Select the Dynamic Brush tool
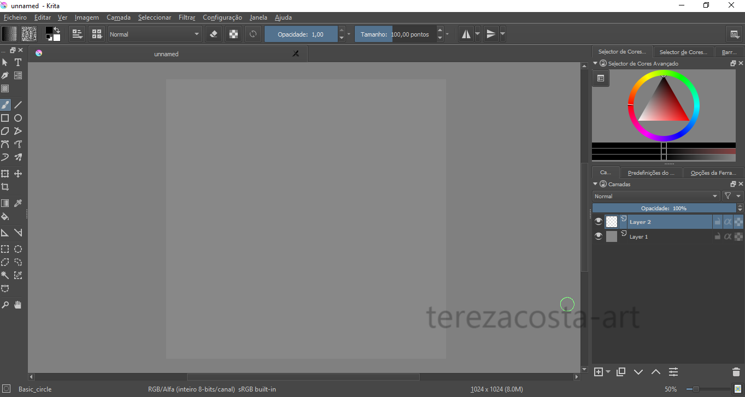This screenshot has width=745, height=397. (x=5, y=157)
